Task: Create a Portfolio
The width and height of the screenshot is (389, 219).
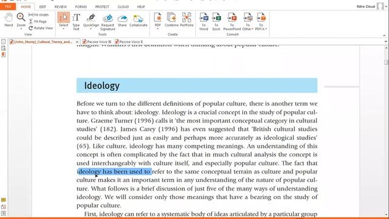Action: pyautogui.click(x=187, y=19)
